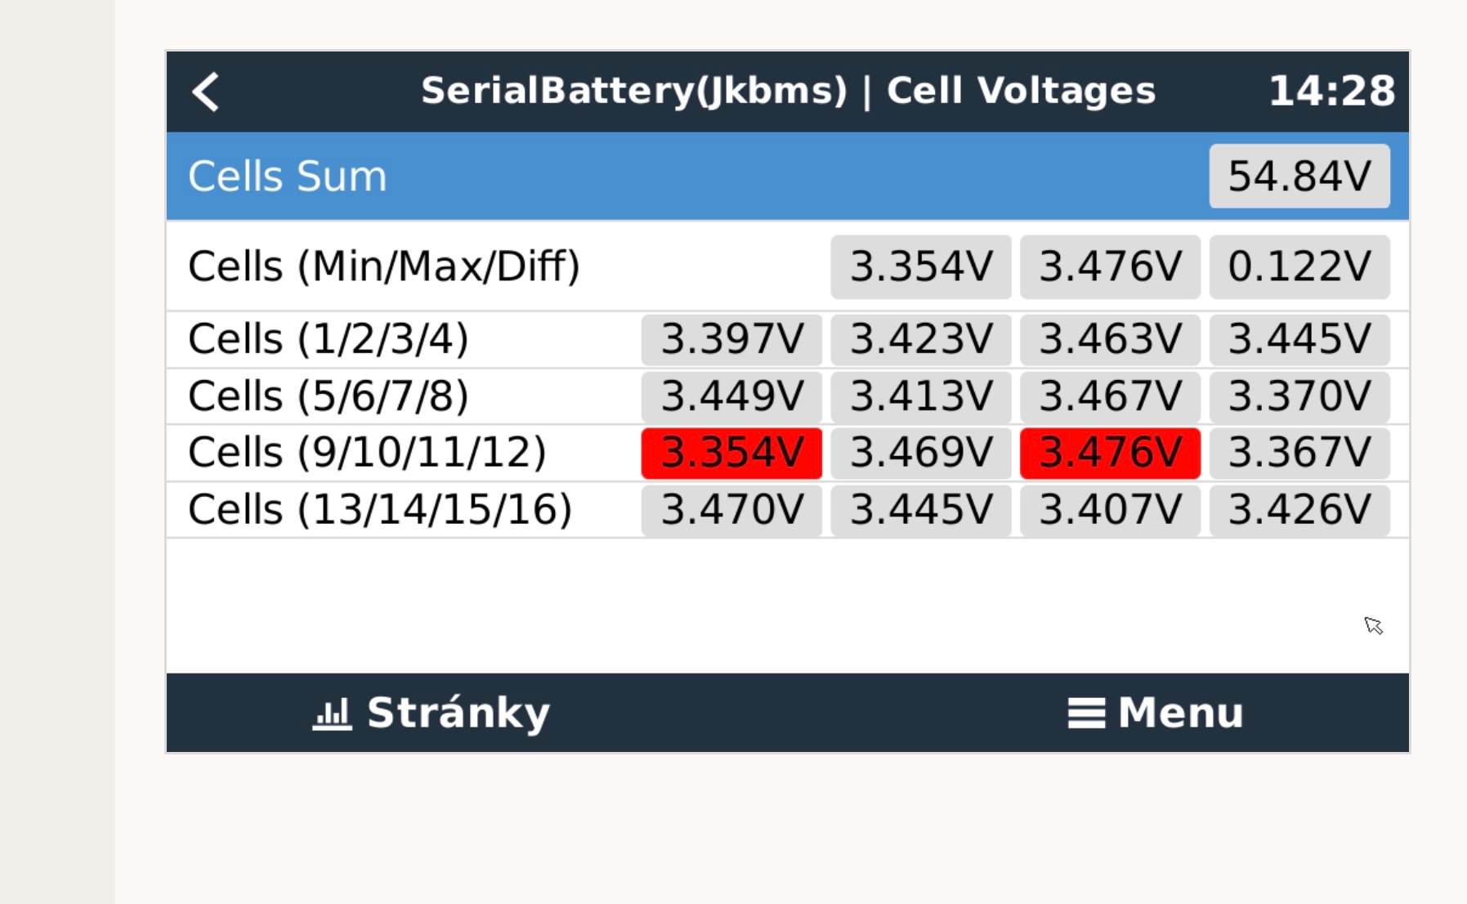Click the 3.426V cell 16 value
The image size is (1467, 904).
click(x=1299, y=510)
